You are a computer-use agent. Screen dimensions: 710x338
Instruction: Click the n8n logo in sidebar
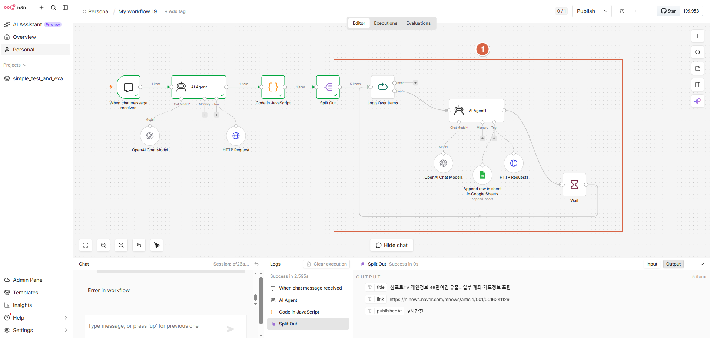(x=15, y=7)
